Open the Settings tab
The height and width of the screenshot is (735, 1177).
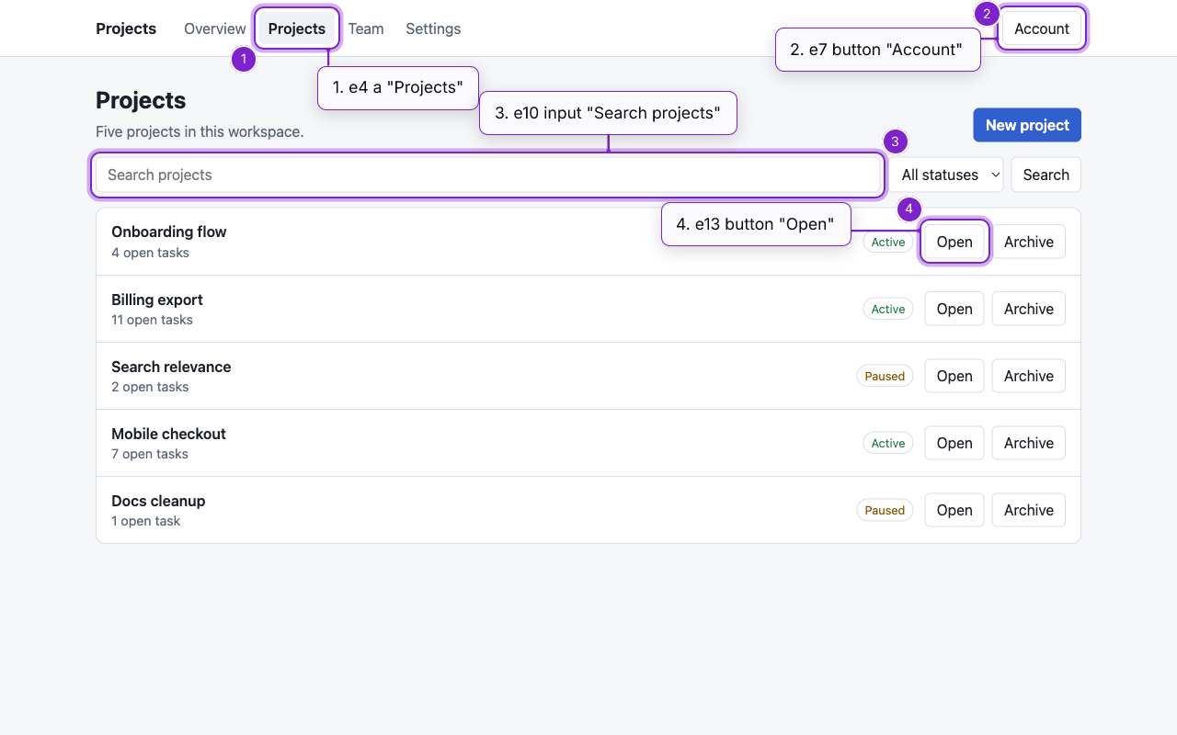tap(433, 28)
